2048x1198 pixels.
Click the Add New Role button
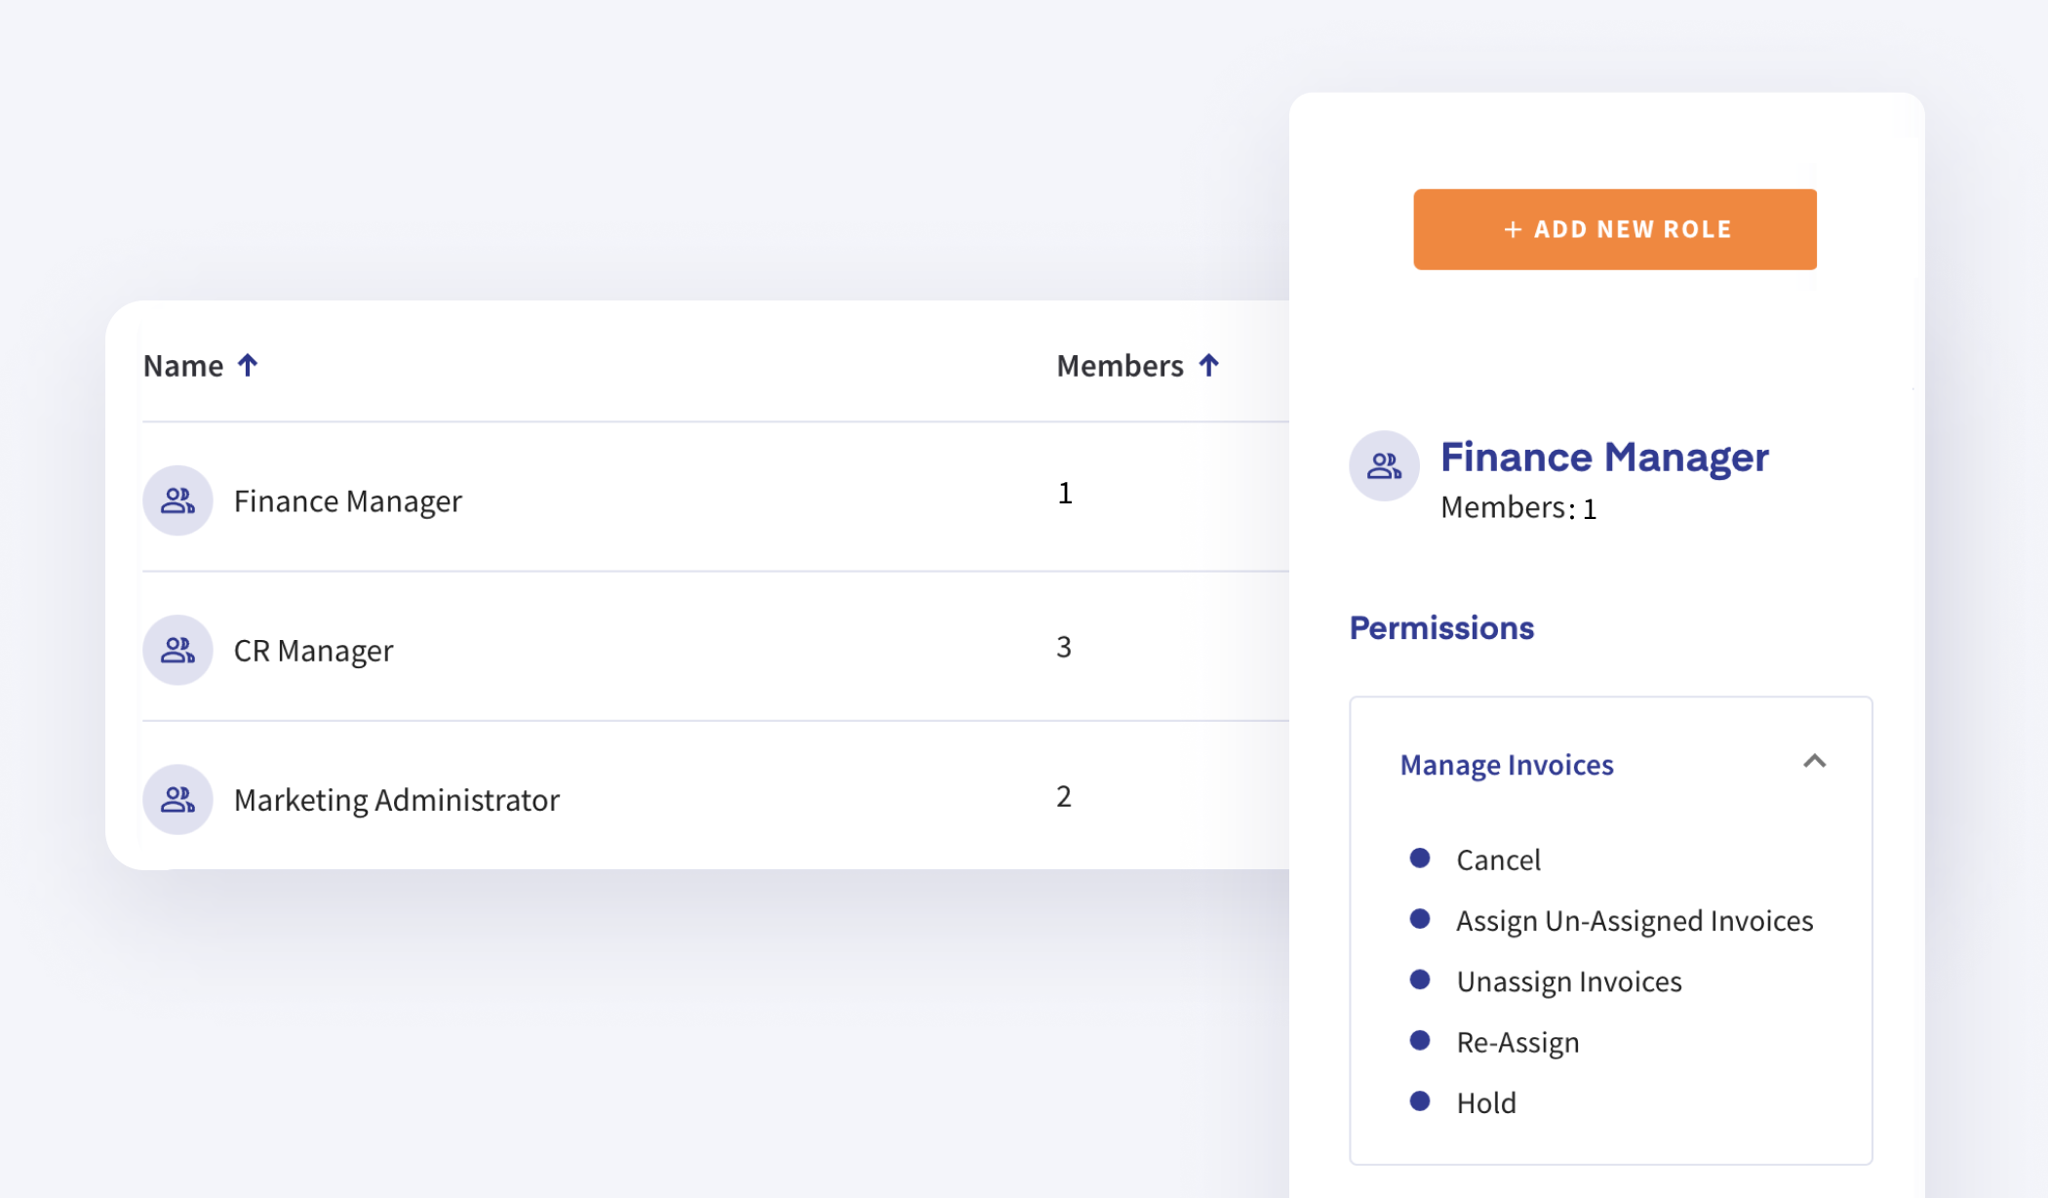point(1614,229)
